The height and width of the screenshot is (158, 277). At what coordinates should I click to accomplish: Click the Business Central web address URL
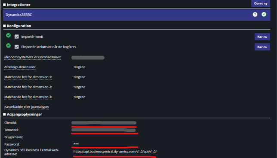tap(115, 152)
